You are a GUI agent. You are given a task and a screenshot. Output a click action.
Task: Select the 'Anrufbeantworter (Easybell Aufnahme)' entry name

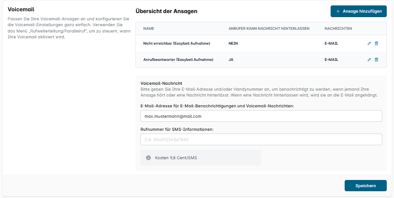pyautogui.click(x=178, y=60)
